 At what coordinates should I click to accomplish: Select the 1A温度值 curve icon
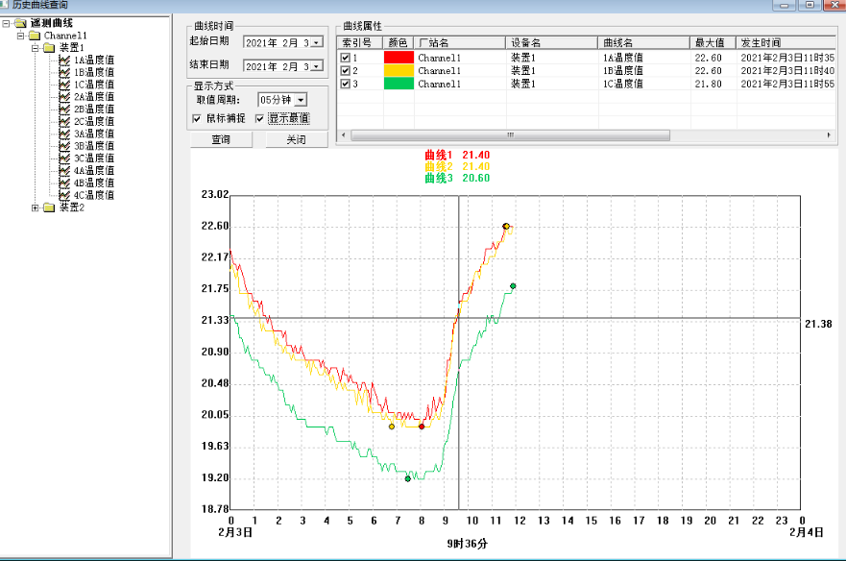(65, 60)
